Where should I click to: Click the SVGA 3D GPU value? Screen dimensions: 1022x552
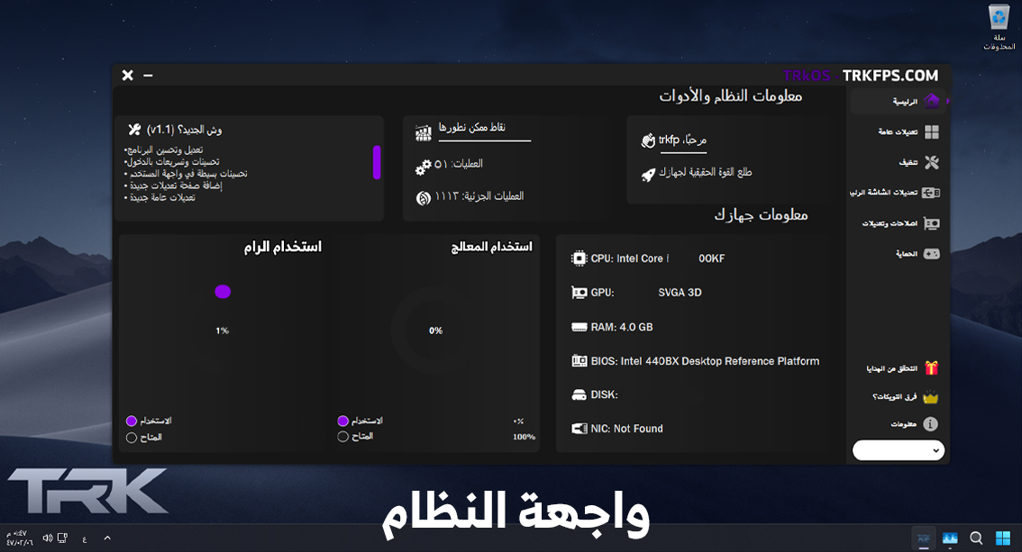680,293
